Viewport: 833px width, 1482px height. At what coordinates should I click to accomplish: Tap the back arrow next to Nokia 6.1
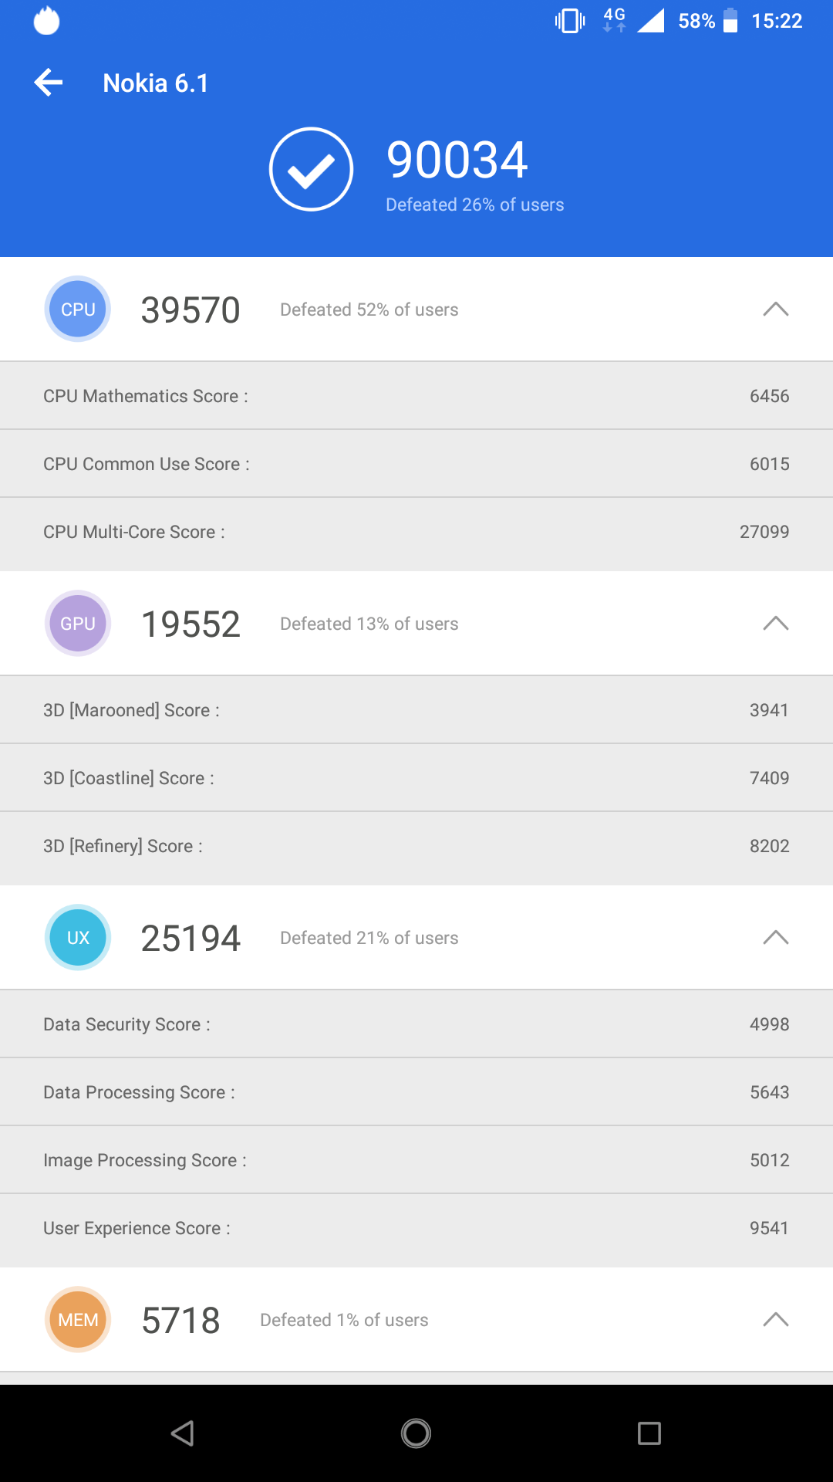click(49, 83)
